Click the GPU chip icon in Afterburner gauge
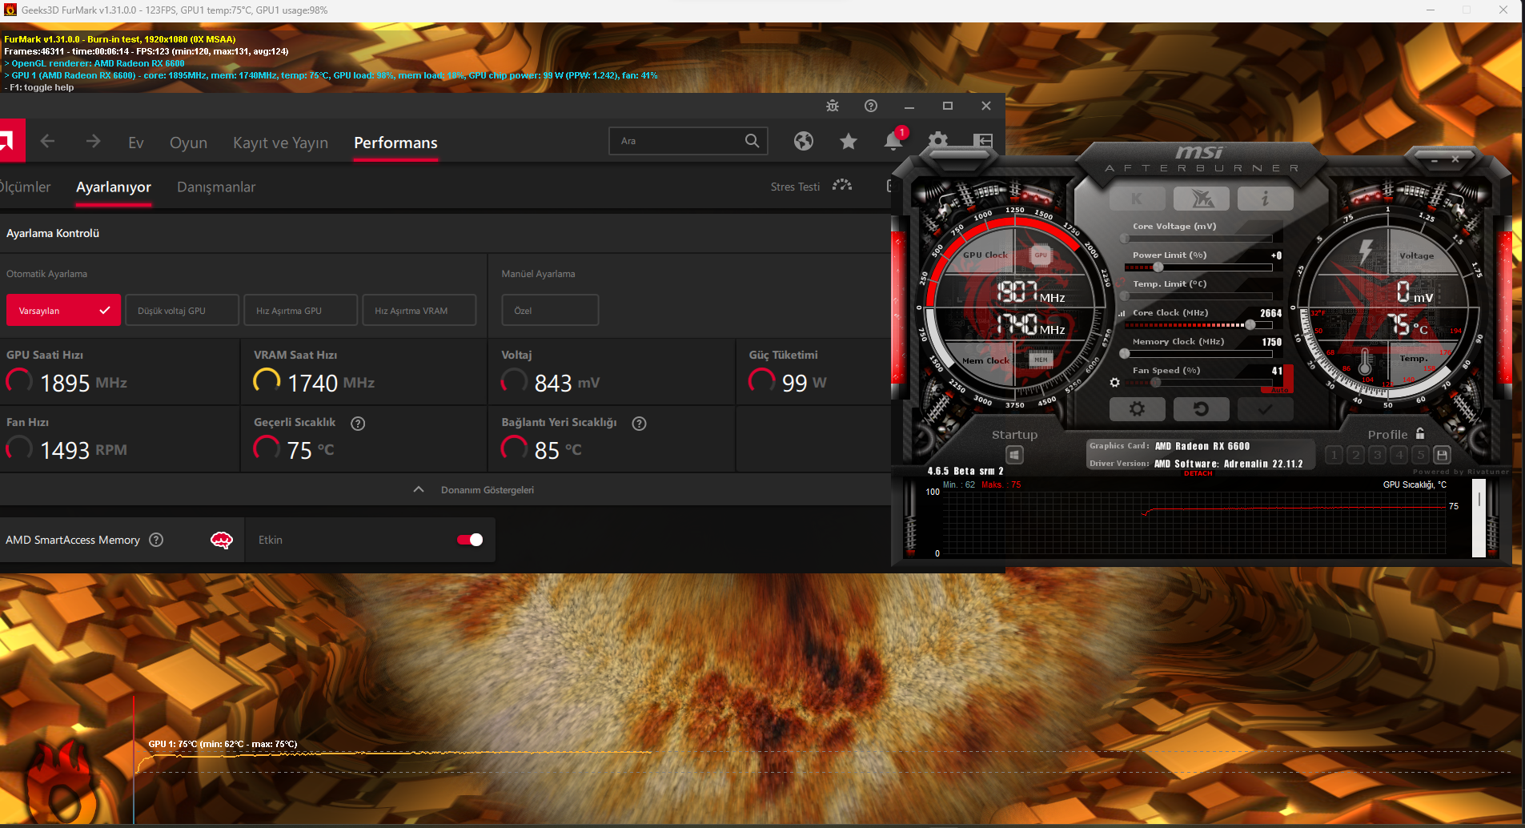The width and height of the screenshot is (1525, 828). 1041,255
